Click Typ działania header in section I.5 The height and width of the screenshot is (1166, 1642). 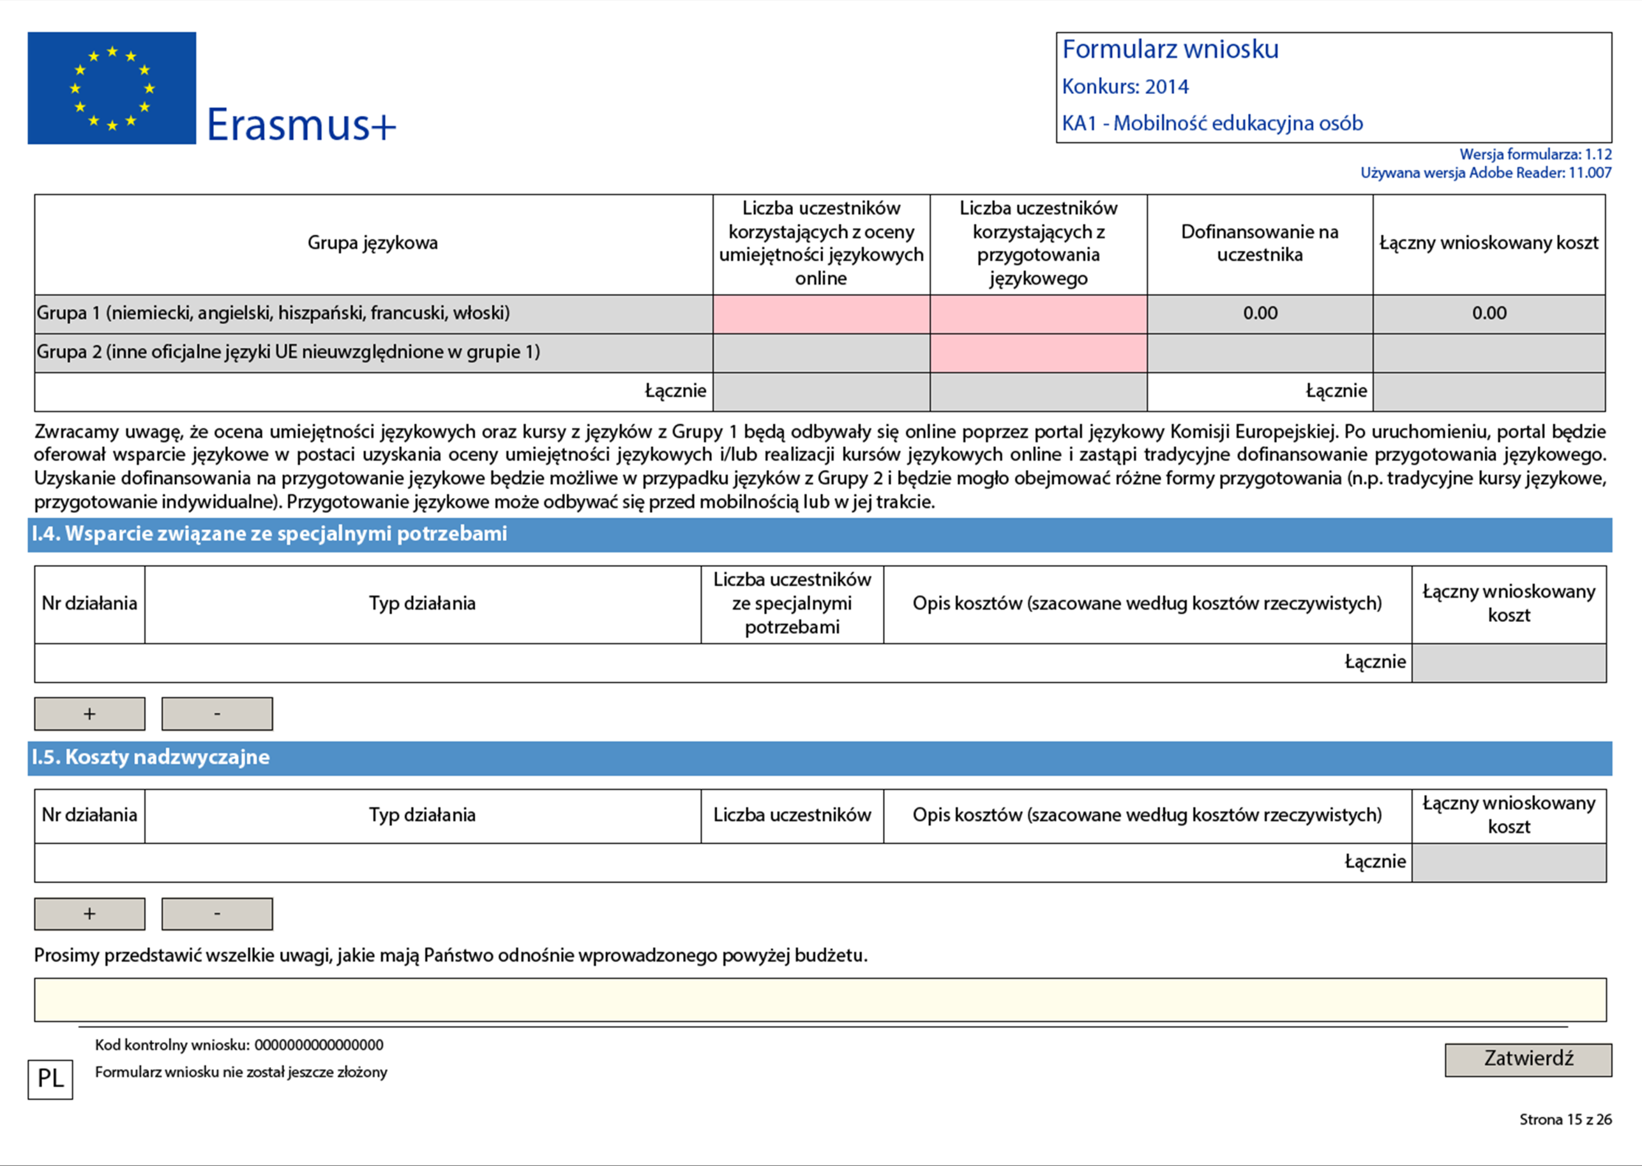423,815
